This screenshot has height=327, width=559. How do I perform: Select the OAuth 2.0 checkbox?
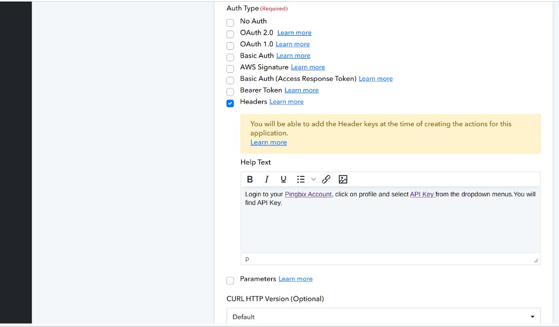coord(230,34)
